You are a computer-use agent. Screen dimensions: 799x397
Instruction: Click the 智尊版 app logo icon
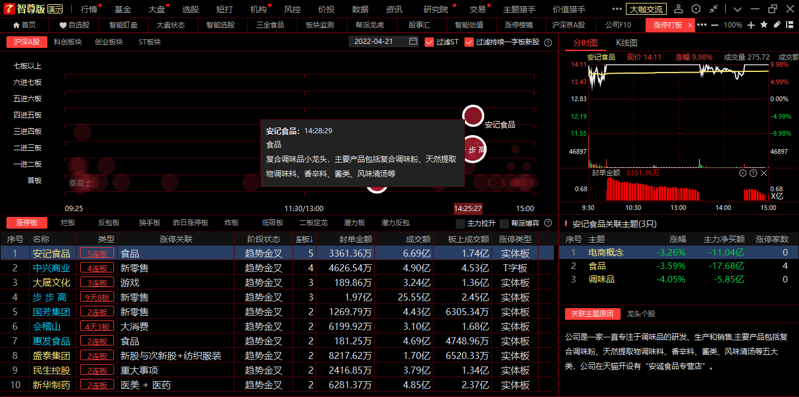coord(9,9)
